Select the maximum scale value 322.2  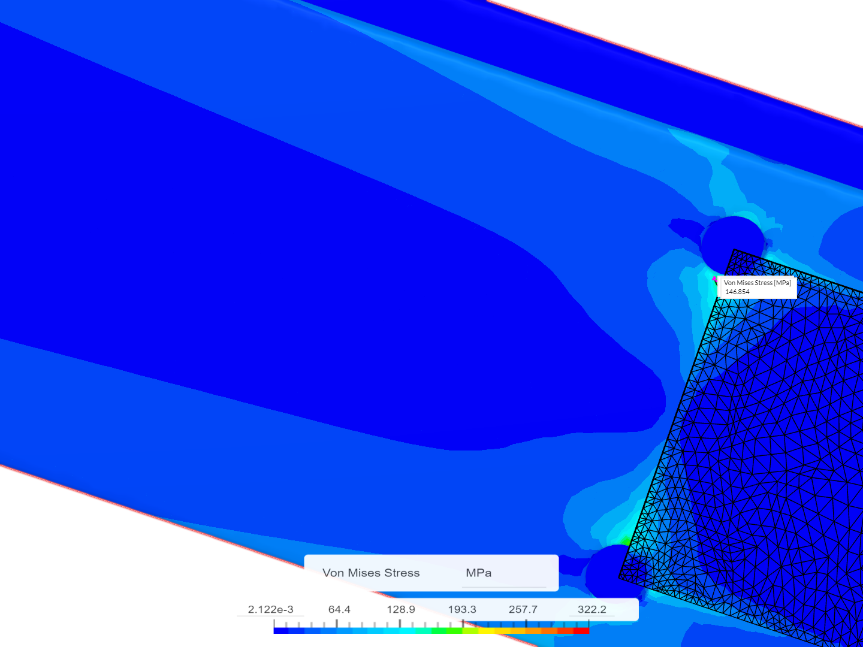(592, 609)
